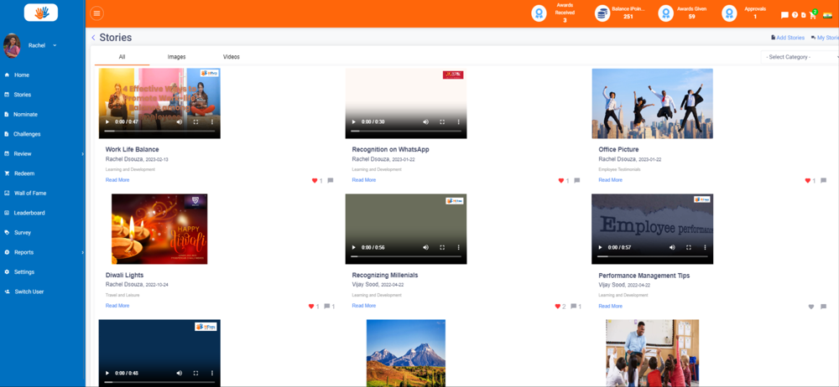Open more options on Work Life Balance video

point(212,121)
